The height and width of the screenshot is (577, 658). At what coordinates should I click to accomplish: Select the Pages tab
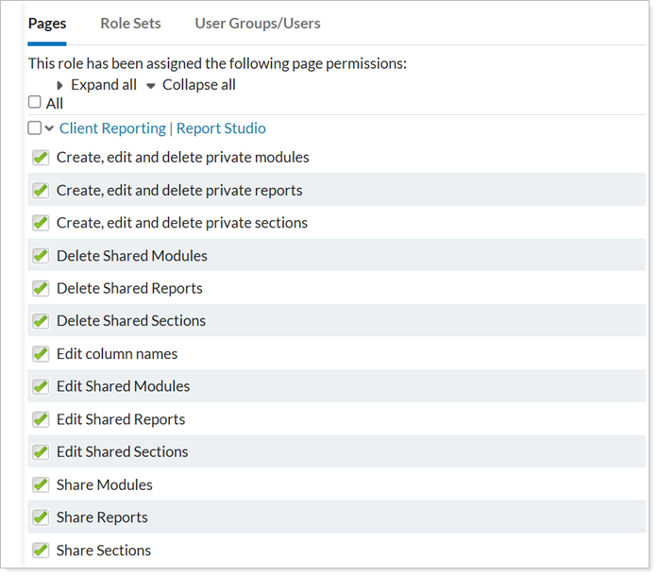pos(47,24)
